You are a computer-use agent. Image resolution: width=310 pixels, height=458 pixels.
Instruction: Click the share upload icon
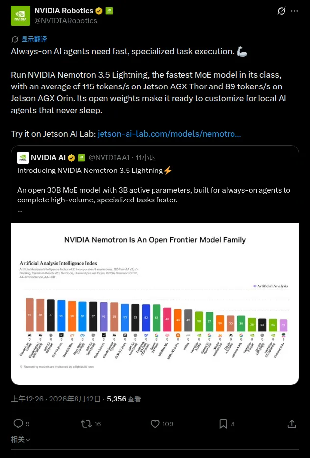292,424
